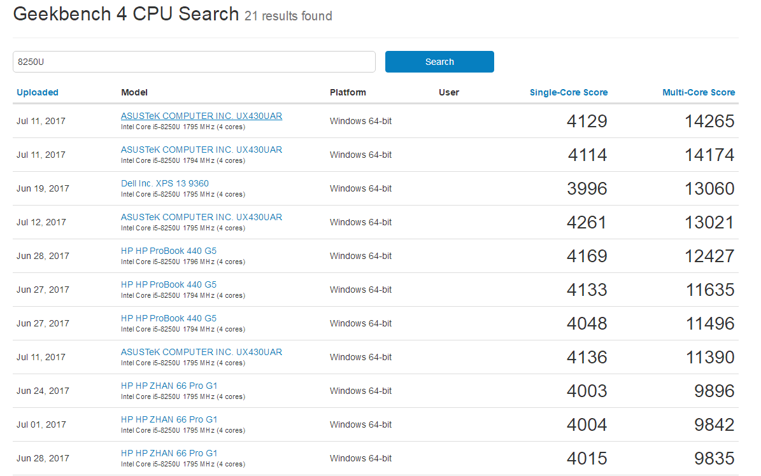Open HP ProBook 440 G5 result scoring 4133

(168, 284)
